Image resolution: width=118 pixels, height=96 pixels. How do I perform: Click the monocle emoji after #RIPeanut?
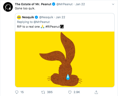(x=62, y=27)
